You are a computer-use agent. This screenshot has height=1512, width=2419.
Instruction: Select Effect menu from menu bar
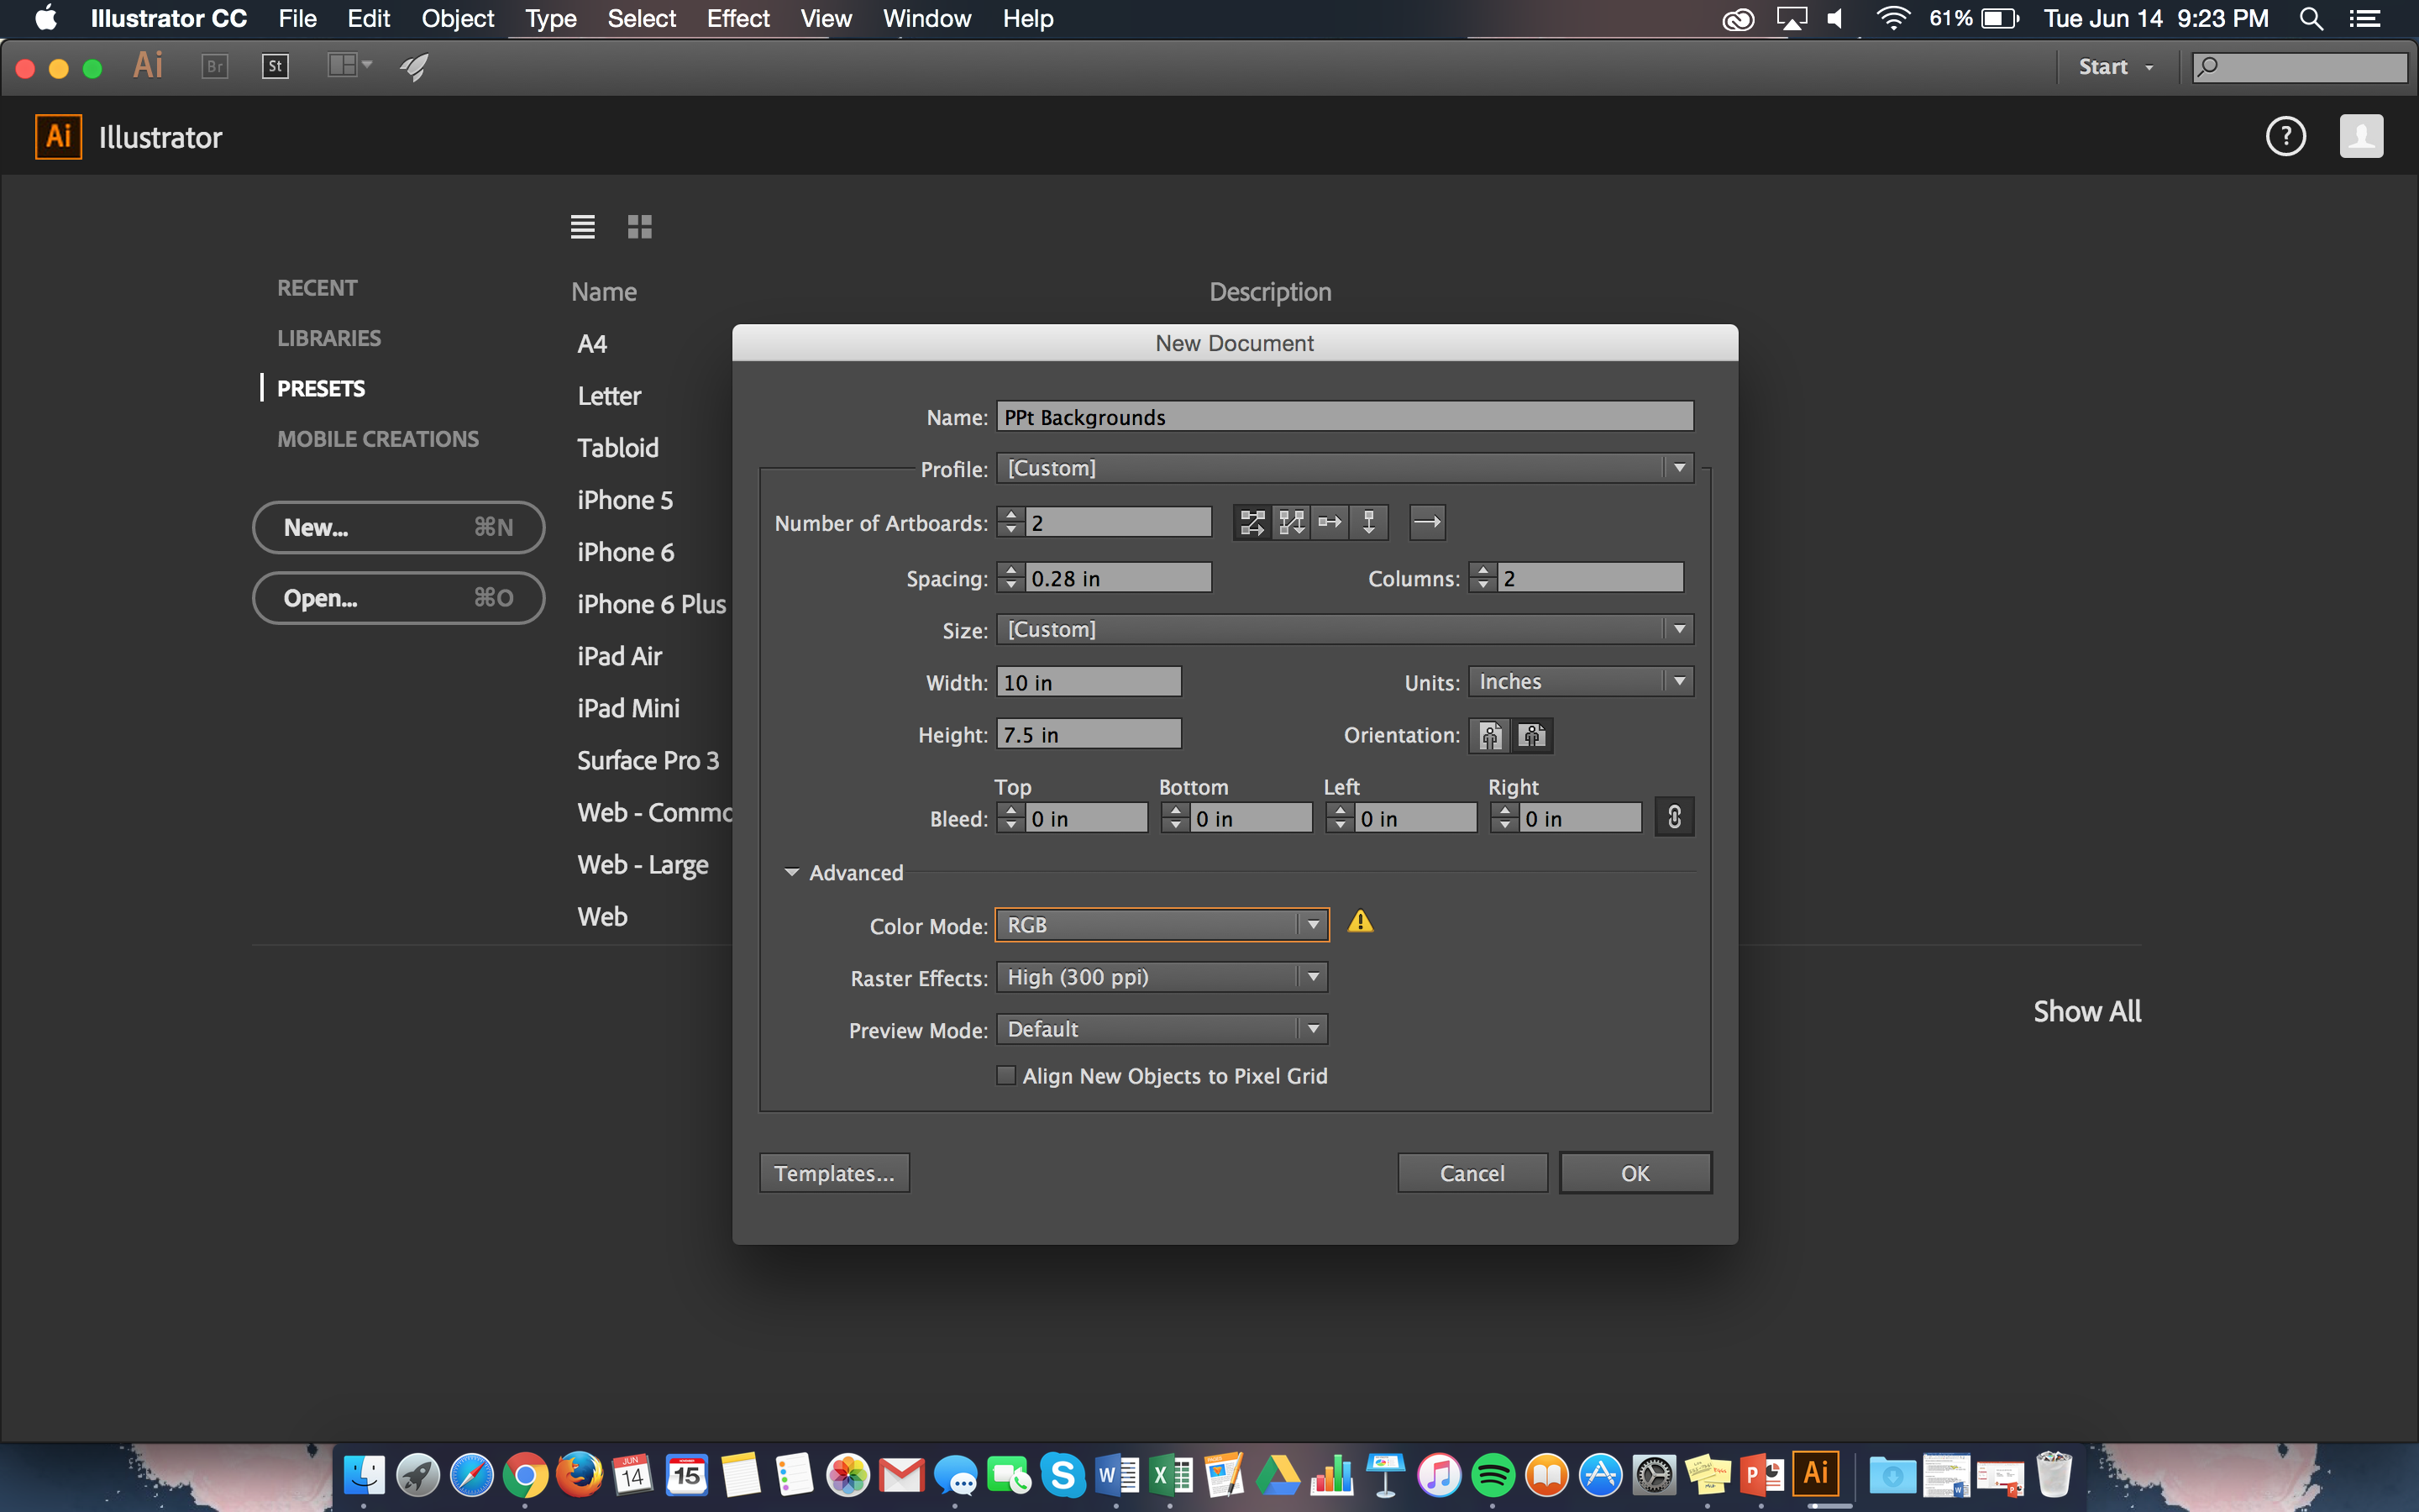737,19
